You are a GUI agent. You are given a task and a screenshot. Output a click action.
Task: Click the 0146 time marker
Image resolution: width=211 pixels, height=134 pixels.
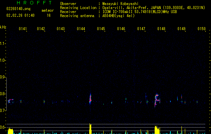(x=121, y=29)
